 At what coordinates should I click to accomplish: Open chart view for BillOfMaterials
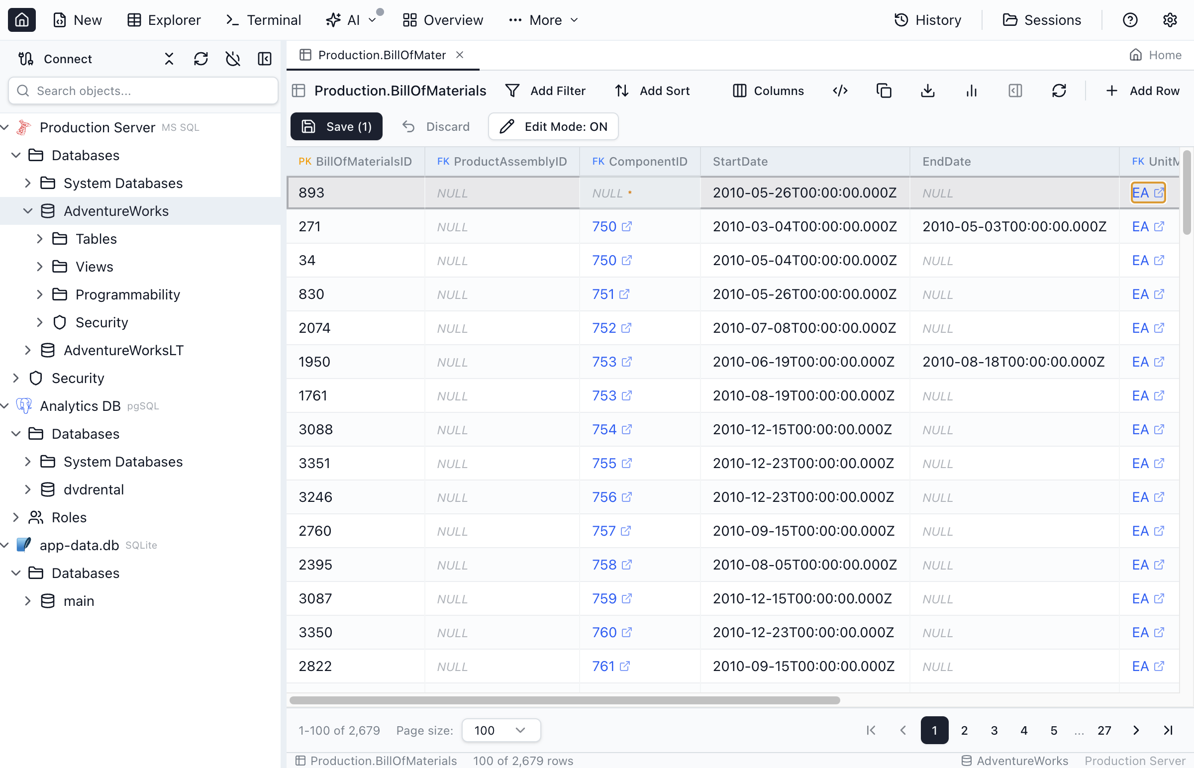point(971,91)
